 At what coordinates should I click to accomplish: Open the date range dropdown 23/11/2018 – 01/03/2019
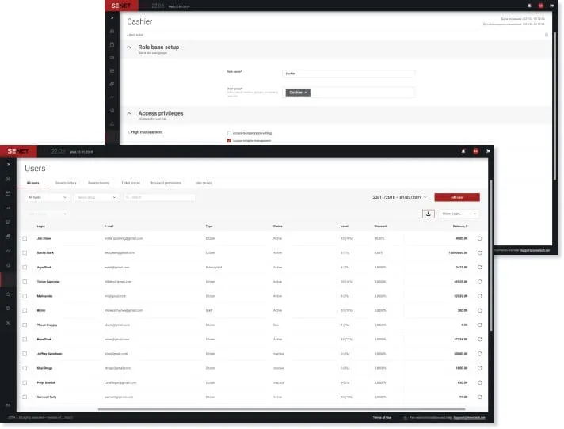pyautogui.click(x=399, y=196)
